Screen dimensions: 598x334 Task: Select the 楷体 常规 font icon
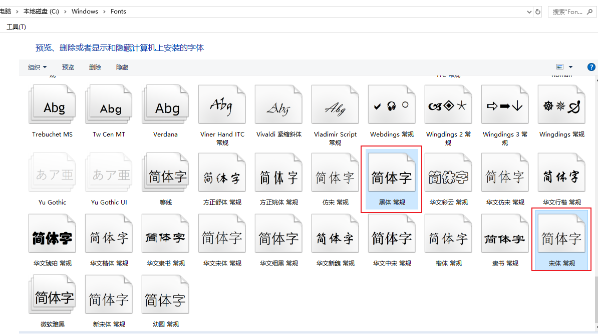448,233
